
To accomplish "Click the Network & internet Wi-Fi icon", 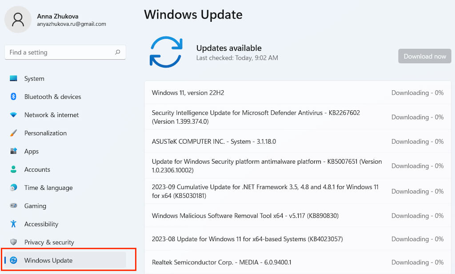I will [x=14, y=115].
